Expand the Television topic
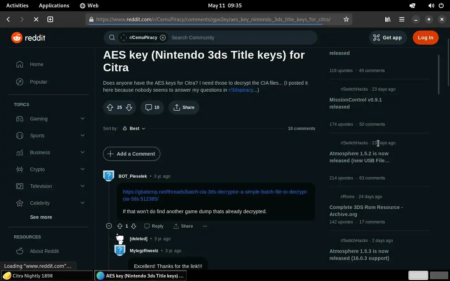Screen dimensions: 450x281 [x=83, y=186]
